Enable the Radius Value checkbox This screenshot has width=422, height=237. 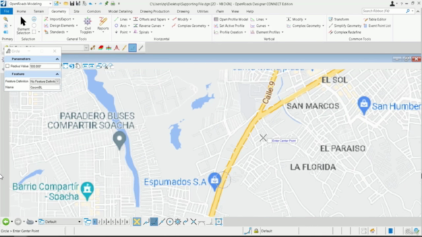click(x=7, y=66)
